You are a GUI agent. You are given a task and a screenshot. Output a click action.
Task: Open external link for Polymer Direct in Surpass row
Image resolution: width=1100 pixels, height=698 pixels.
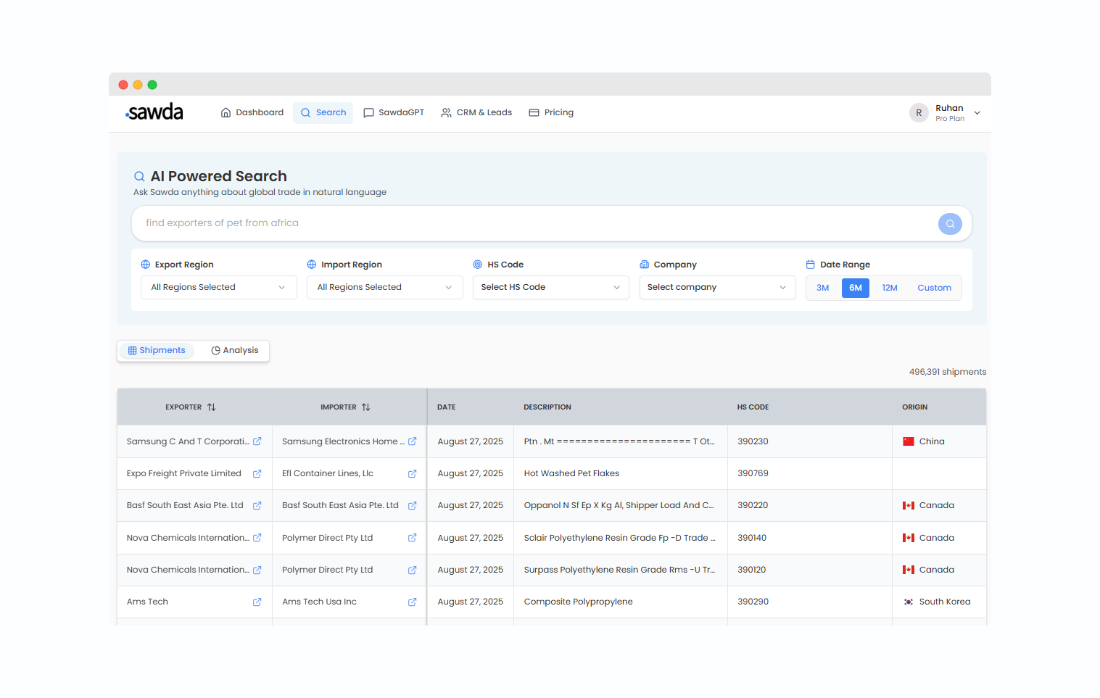(x=412, y=570)
